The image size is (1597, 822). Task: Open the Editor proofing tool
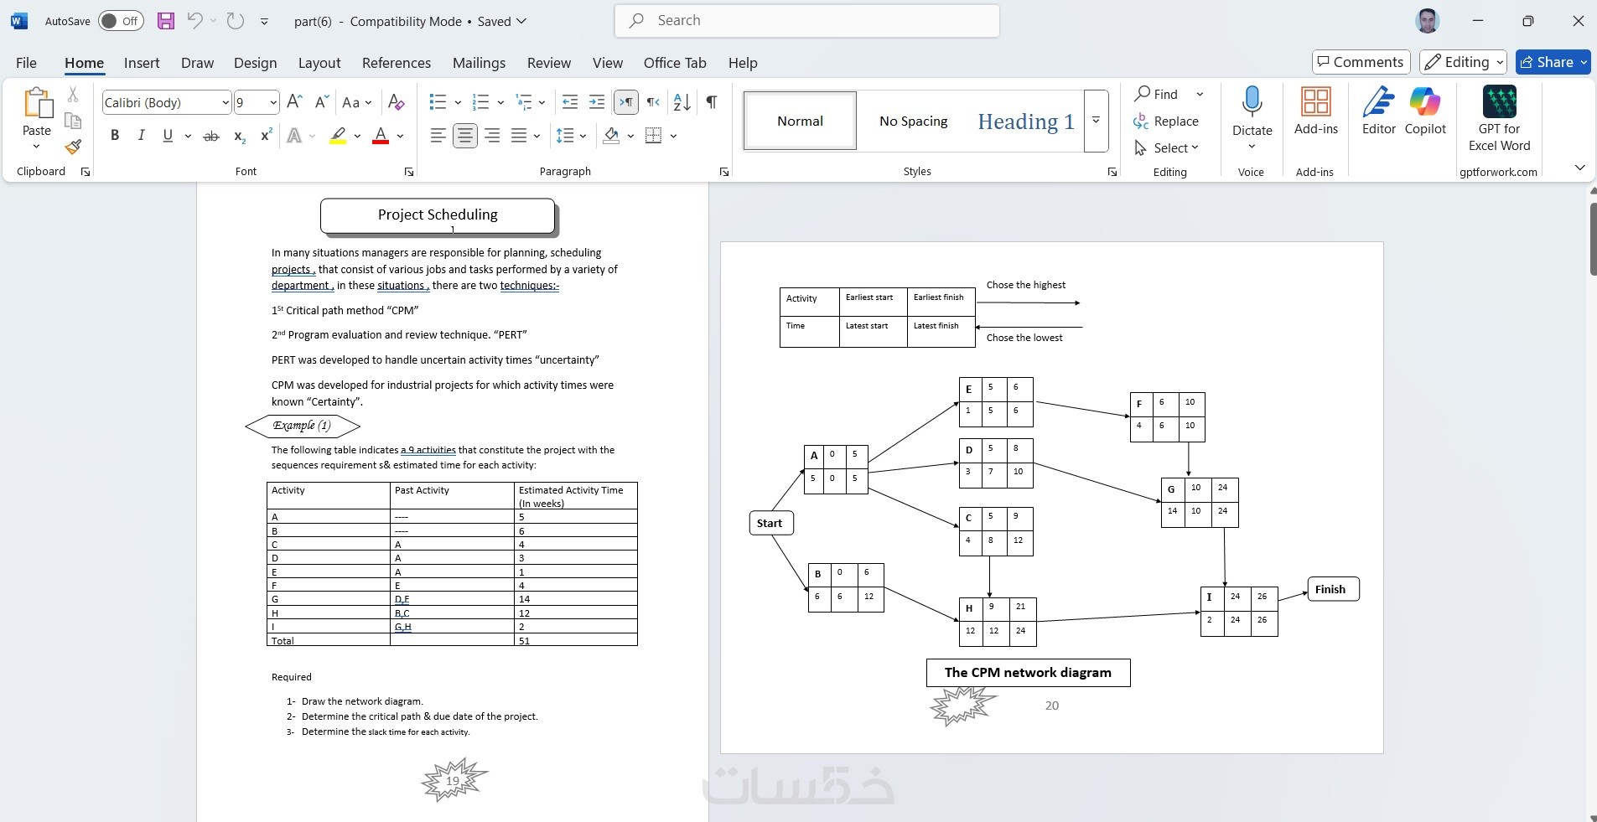coord(1379,111)
